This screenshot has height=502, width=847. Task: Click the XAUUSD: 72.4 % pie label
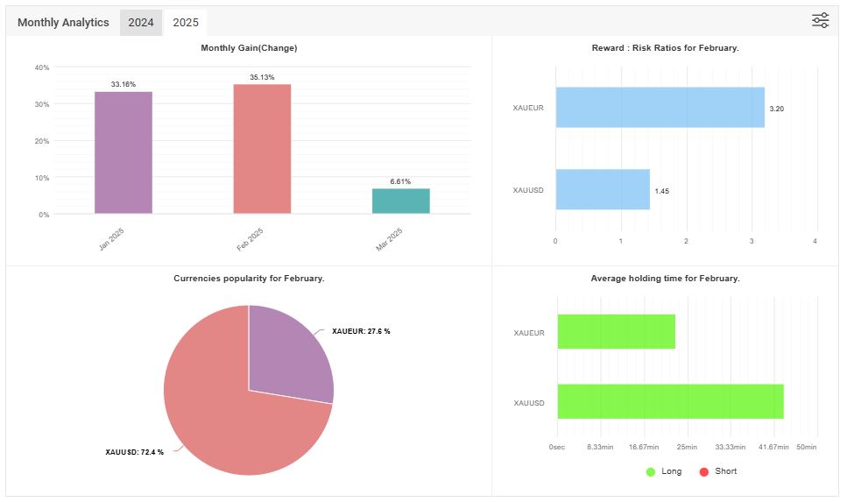click(x=134, y=453)
